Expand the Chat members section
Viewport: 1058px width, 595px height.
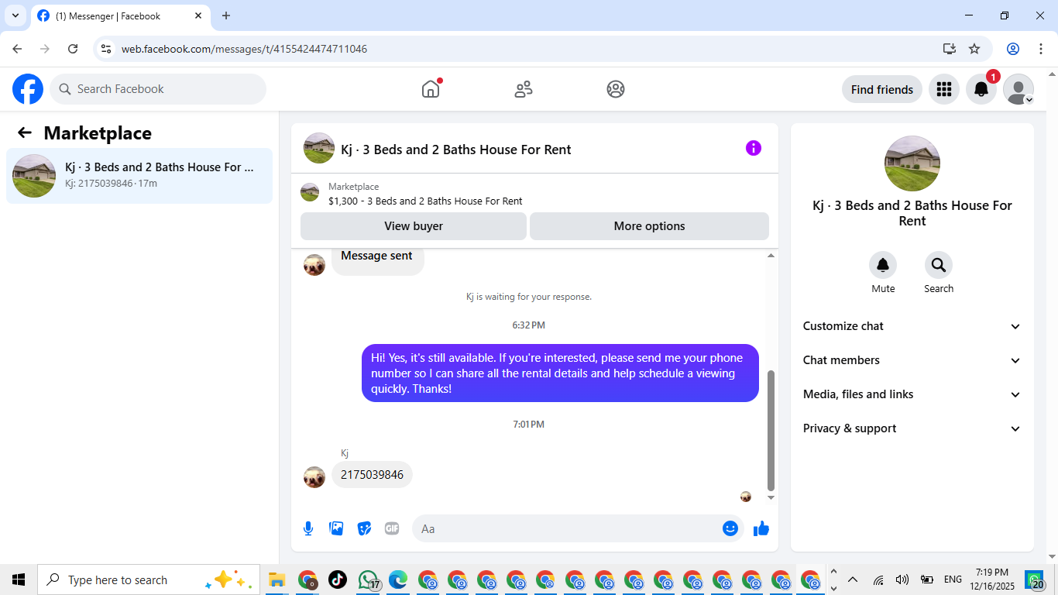click(x=912, y=360)
